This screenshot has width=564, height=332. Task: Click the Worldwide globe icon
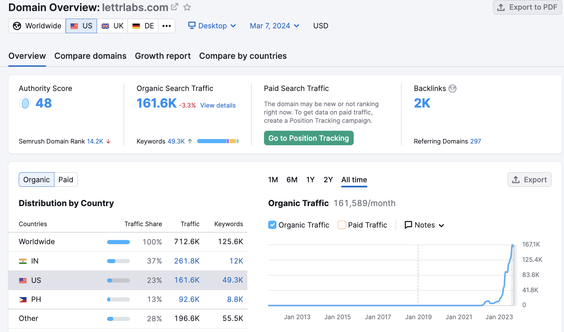coord(17,26)
